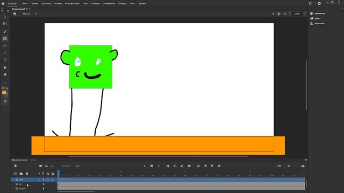Open the Правка menu
Screen dimensions: 344x193
pyautogui.click(x=34, y=4)
